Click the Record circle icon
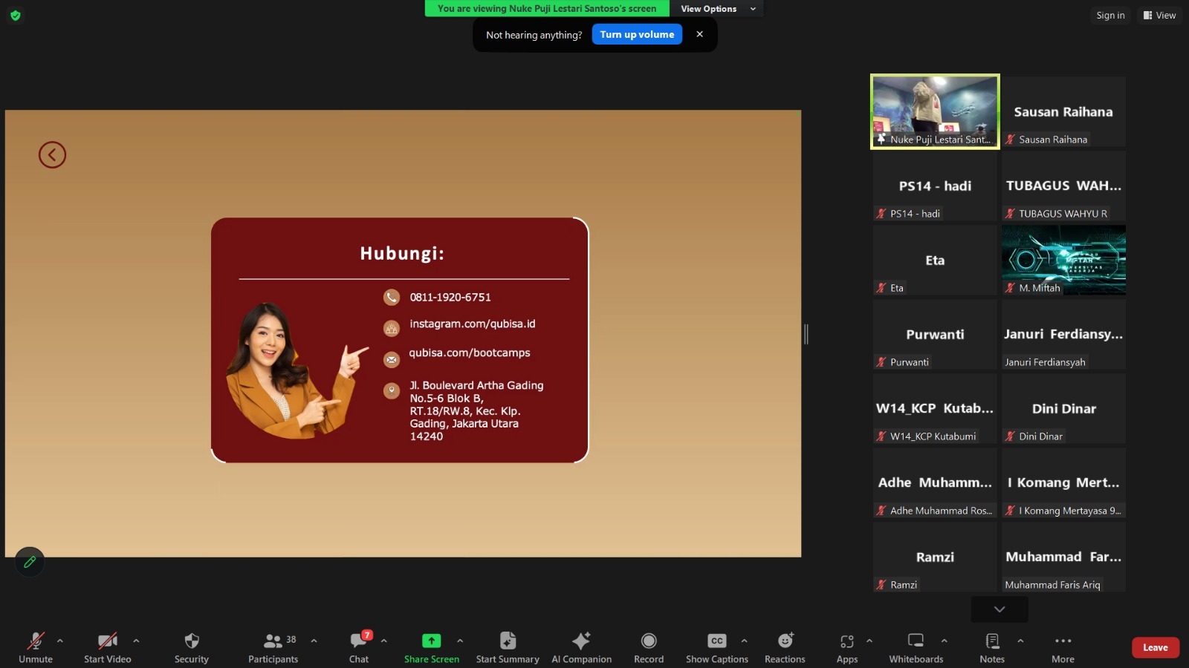The height and width of the screenshot is (668, 1189). [x=649, y=641]
